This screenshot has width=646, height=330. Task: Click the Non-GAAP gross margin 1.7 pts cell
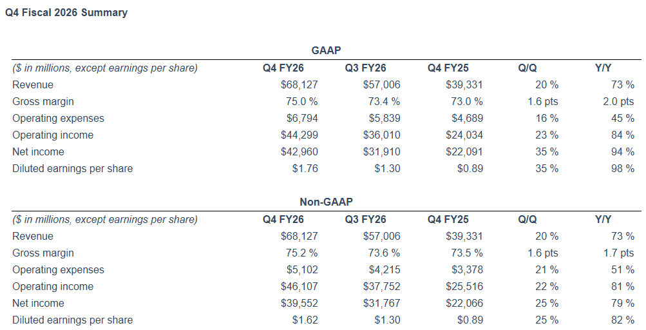[618, 253]
